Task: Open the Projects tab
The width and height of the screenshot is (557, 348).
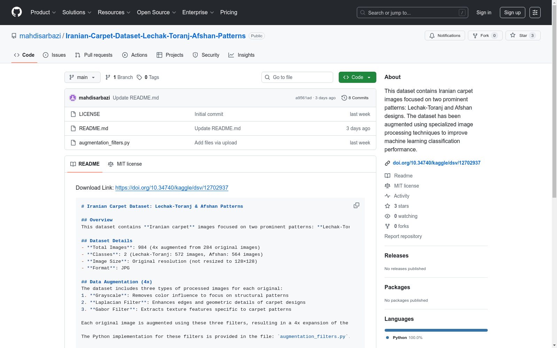Action: click(x=170, y=55)
